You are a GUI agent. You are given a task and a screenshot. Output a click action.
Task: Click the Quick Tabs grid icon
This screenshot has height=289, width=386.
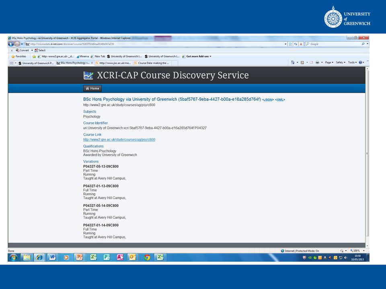click(x=12, y=63)
